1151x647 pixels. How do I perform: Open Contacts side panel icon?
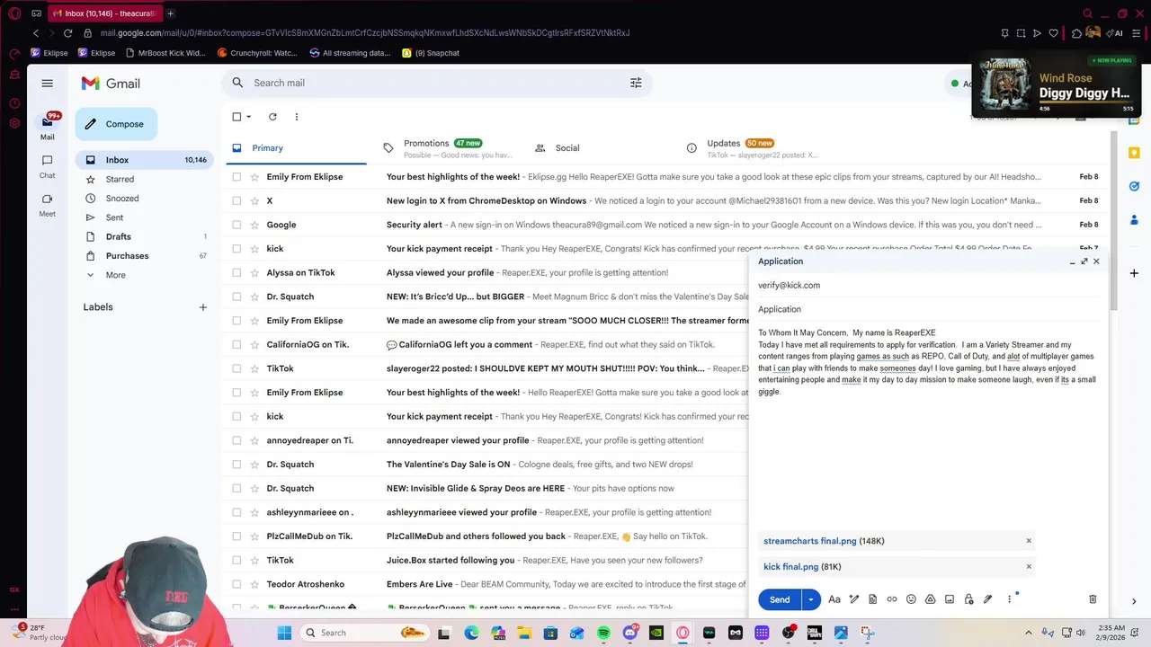1134,219
